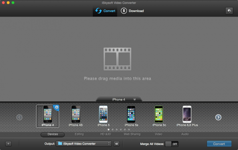This screenshot has width=238, height=150.
Task: Jump to the third preset page dot
Action: pos(117,129)
